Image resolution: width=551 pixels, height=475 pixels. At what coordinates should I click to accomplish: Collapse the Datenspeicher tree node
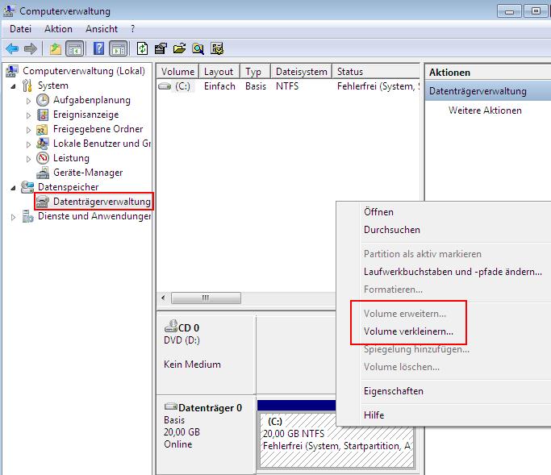point(14,187)
